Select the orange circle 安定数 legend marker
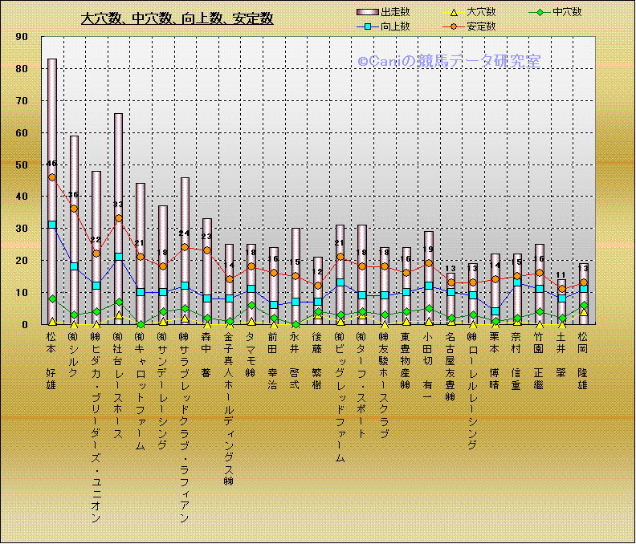Image resolution: width=636 pixels, height=544 pixels. tap(452, 26)
